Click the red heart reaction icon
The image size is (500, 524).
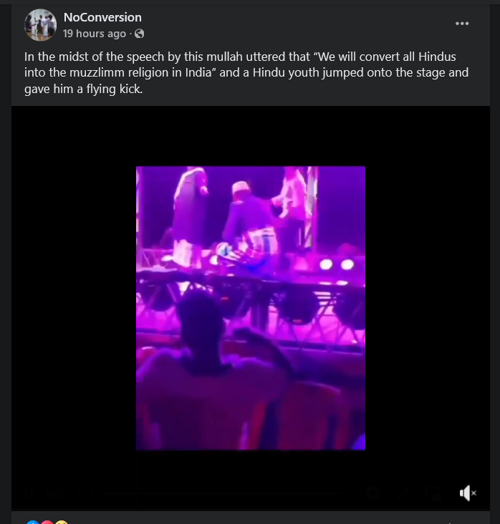(47, 522)
